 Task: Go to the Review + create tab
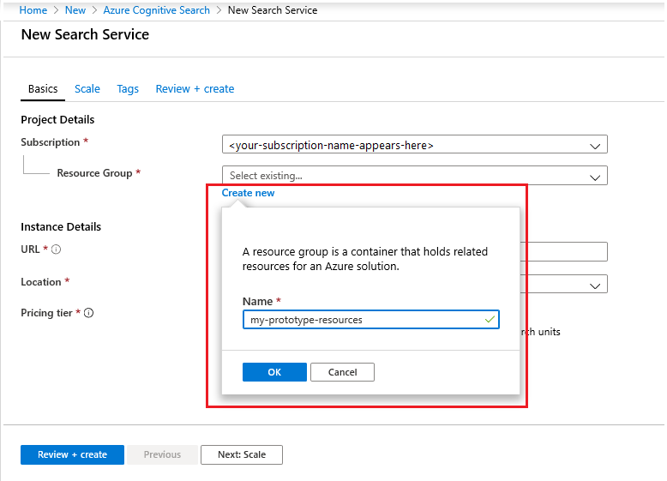195,89
